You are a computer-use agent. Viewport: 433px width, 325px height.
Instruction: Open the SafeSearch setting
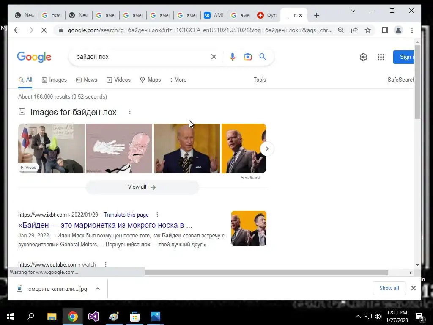(400, 80)
